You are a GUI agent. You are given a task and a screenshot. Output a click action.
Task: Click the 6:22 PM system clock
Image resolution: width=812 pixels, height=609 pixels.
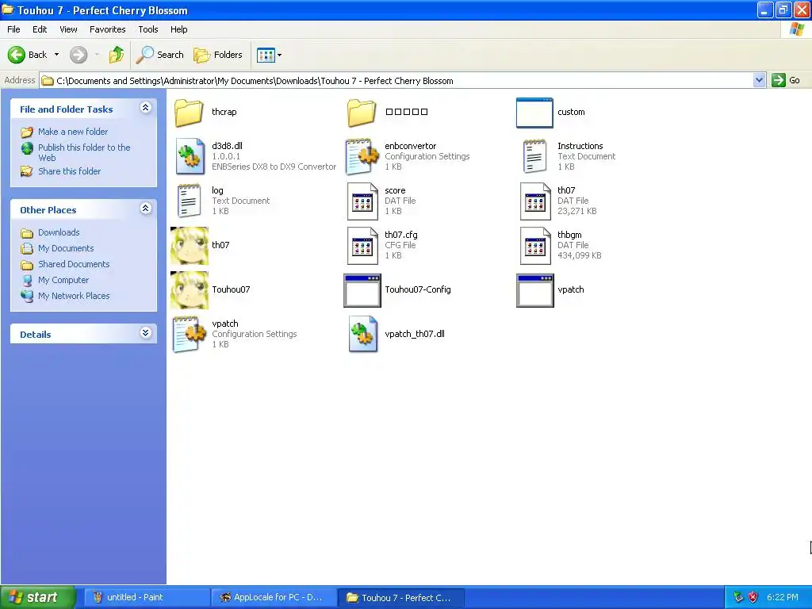[x=783, y=598]
